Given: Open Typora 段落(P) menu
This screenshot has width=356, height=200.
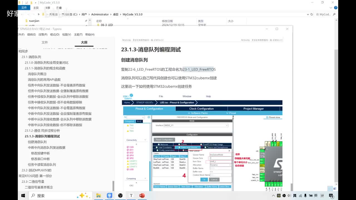Looking at the screenshot, I should pos(43,34).
